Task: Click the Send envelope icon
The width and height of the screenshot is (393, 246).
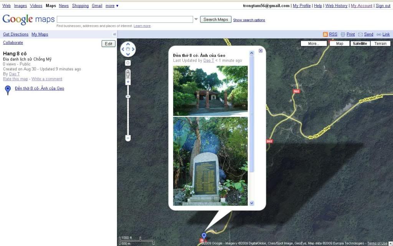Action: [x=360, y=34]
